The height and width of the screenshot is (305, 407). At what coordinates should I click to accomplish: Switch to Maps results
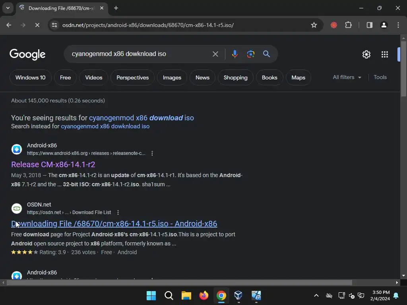[x=298, y=77]
